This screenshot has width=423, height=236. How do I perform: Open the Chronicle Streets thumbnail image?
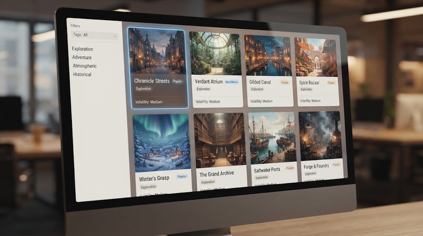[x=158, y=51]
